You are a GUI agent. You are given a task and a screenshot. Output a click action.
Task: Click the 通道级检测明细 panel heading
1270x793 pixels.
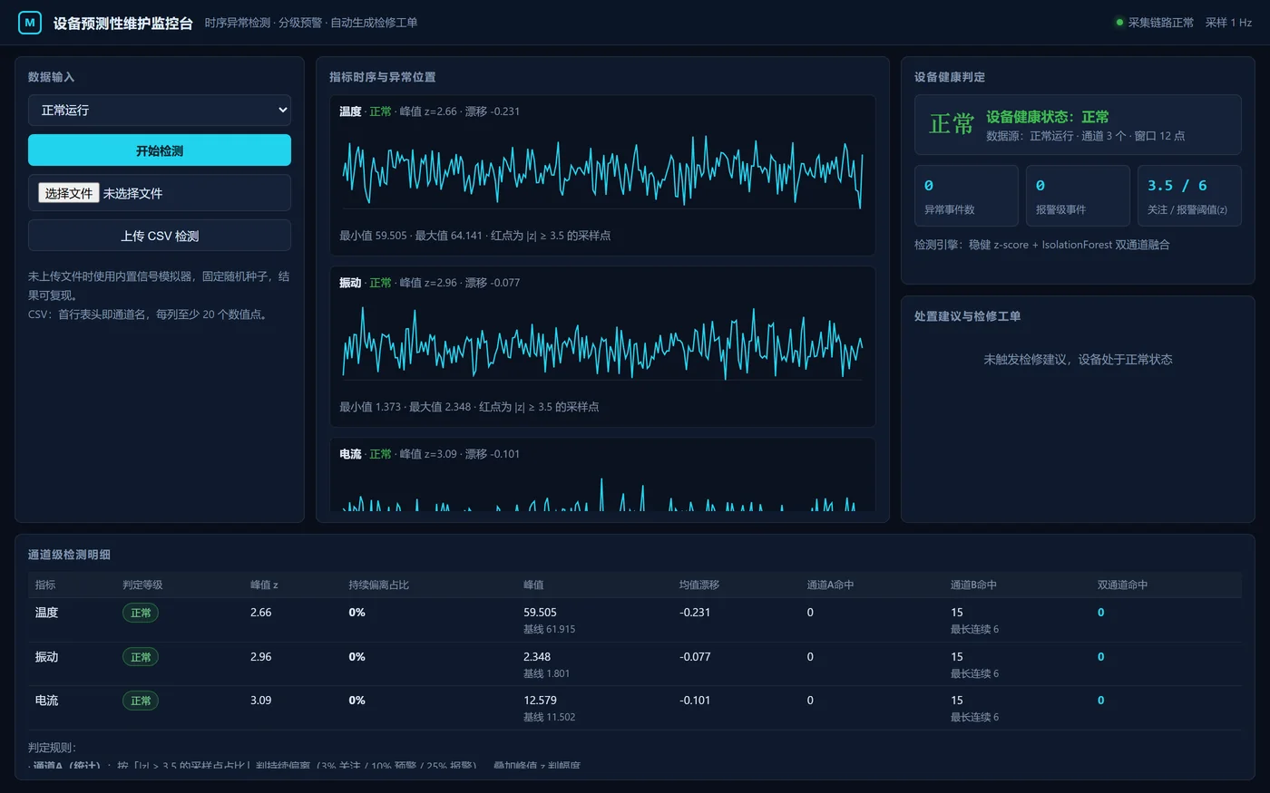[x=69, y=555]
